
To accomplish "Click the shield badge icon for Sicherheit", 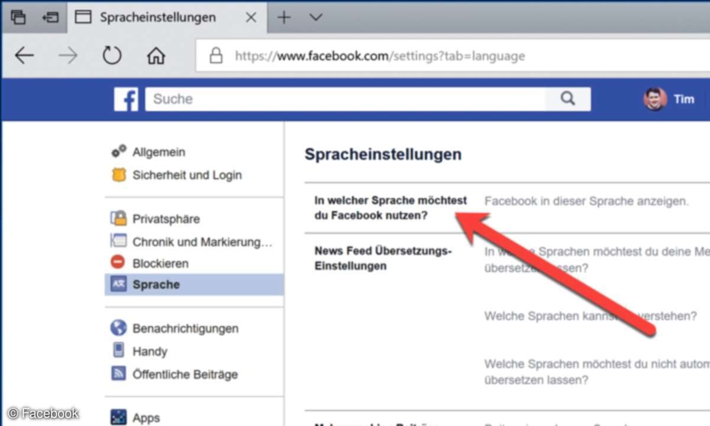I will tap(119, 175).
